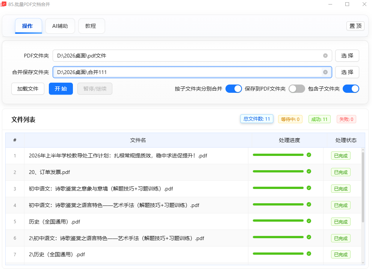Click the green checkmark icon for 20、订单发票.pdf
The width and height of the screenshot is (372, 272).
click(x=309, y=171)
